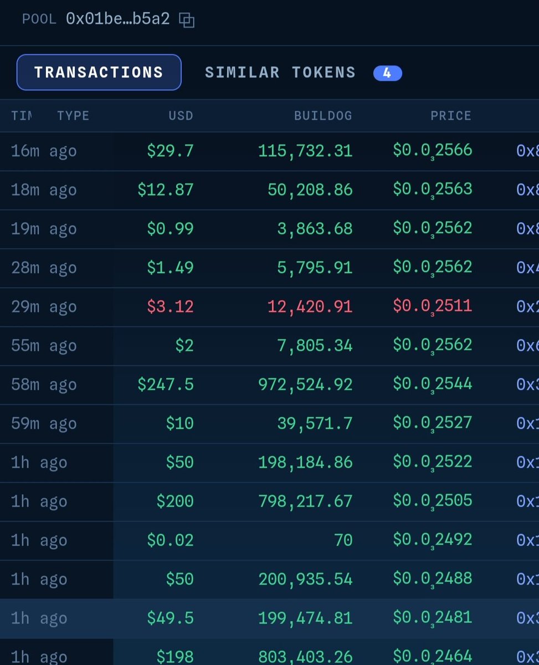The width and height of the screenshot is (539, 665).
Task: Click the price ending in 2527
Action: click(x=433, y=423)
